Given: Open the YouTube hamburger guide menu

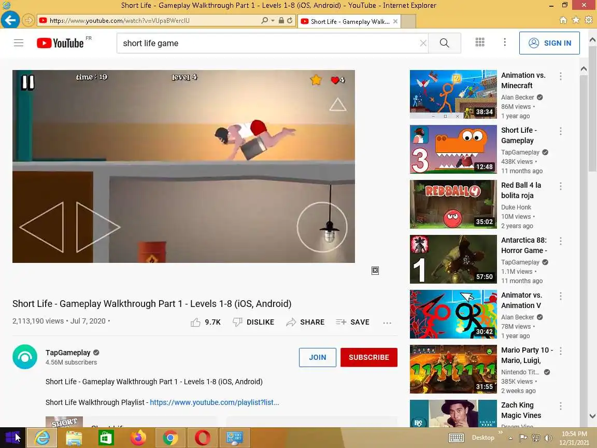Looking at the screenshot, I should (x=18, y=43).
